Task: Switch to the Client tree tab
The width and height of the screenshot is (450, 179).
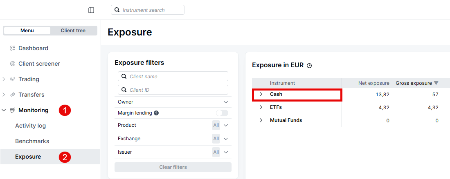Action: (x=73, y=31)
